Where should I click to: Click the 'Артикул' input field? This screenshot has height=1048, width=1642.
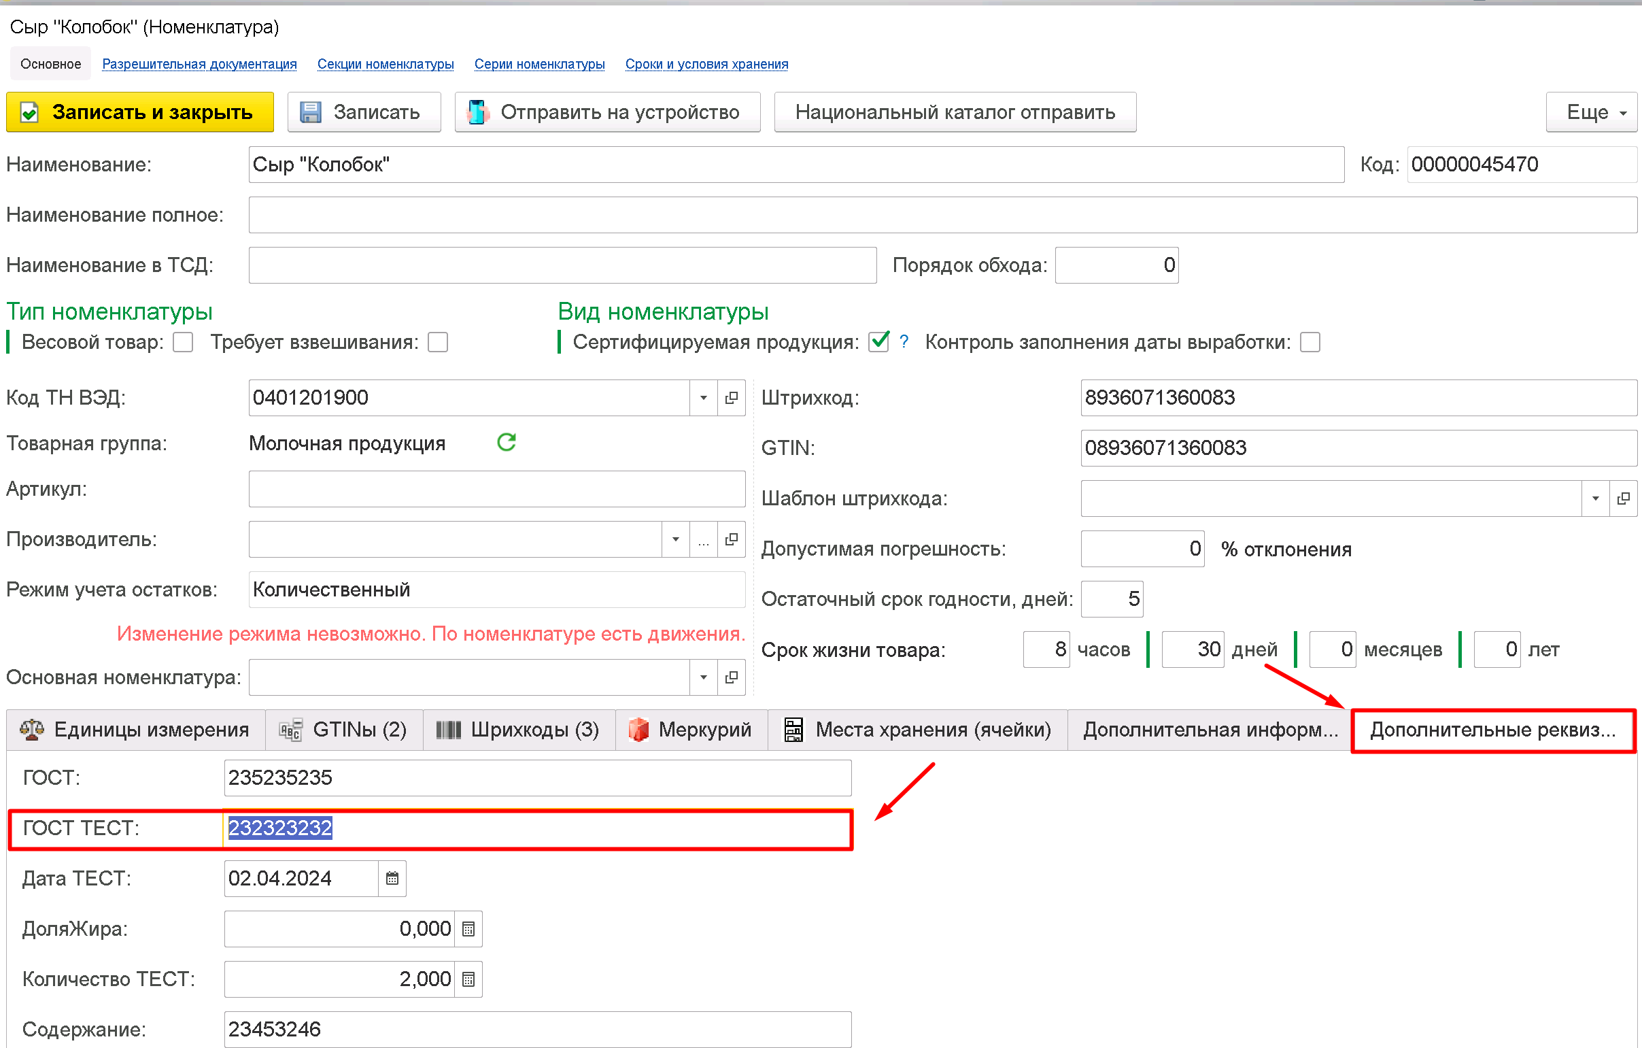(497, 489)
